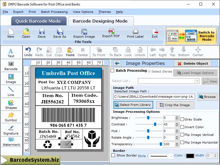Click the Select From Library button
This screenshot has height=165, width=220.
pyautogui.click(x=133, y=105)
